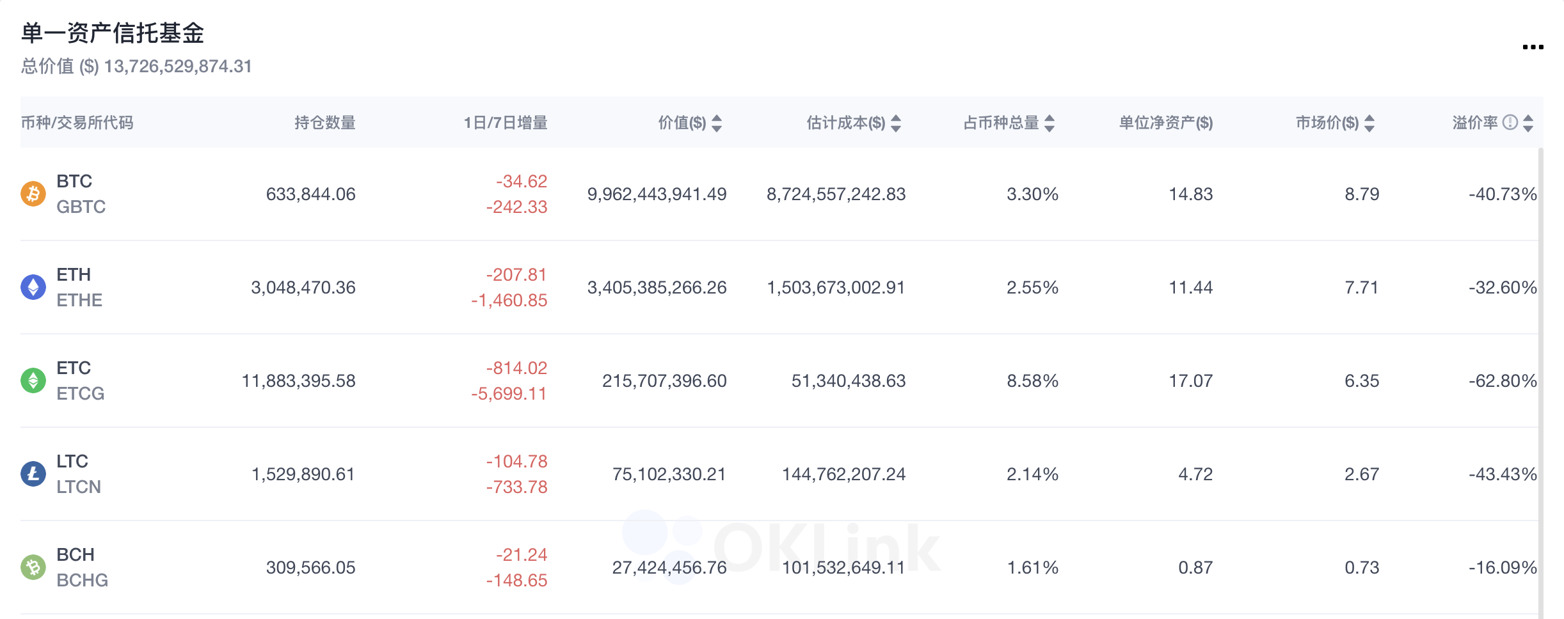Click the Litecoin LTC coin icon

[x=33, y=474]
